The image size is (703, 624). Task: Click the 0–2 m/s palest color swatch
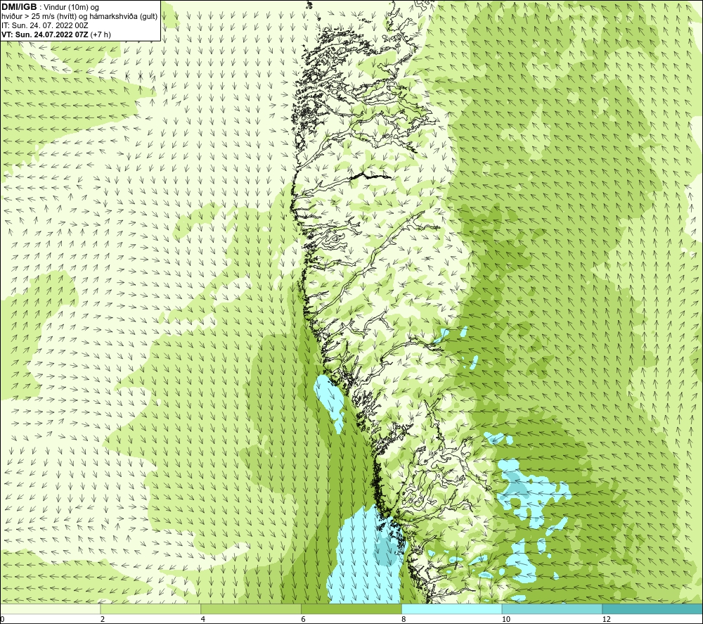coord(50,609)
